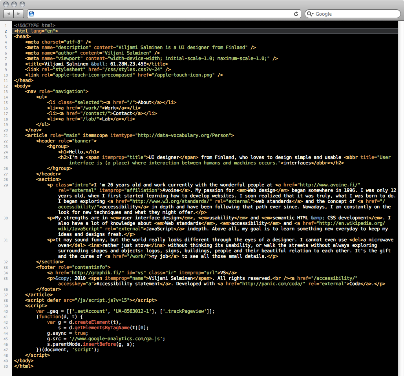The image size is (404, 376).
Task: Click the "About" list item code line
Action: tap(112, 102)
